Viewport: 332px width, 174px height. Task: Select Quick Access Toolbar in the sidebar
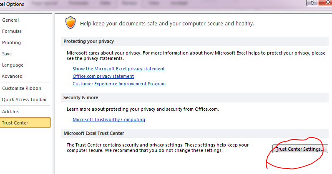click(24, 99)
